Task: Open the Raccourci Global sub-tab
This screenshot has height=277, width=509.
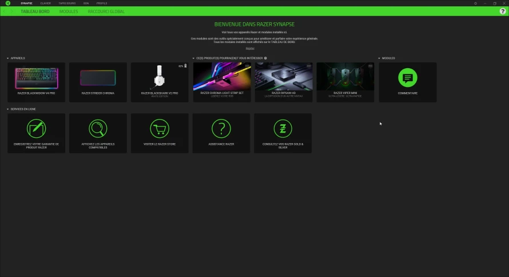Action: coord(106,11)
